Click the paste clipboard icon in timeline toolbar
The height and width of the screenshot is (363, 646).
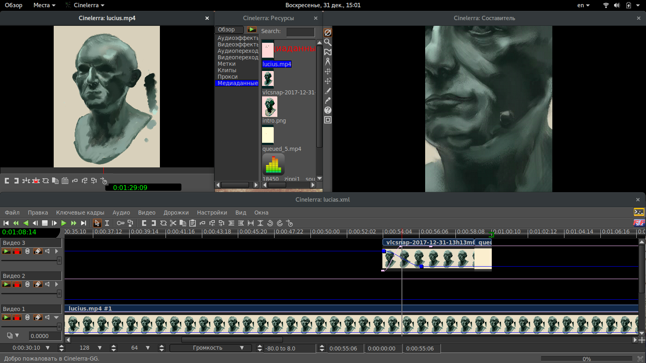coord(193,223)
